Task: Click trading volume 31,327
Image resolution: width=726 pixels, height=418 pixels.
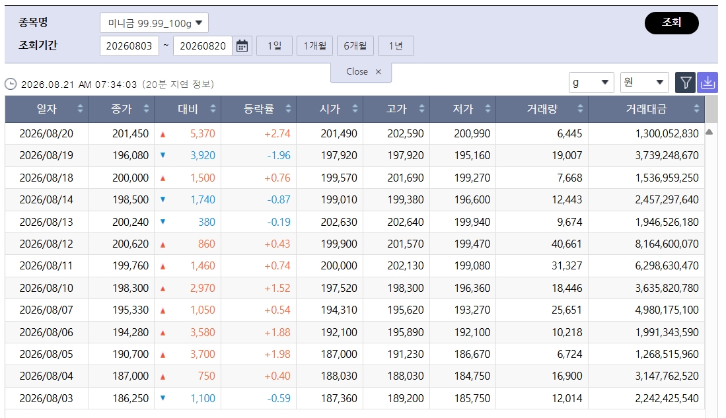Action: tap(567, 265)
